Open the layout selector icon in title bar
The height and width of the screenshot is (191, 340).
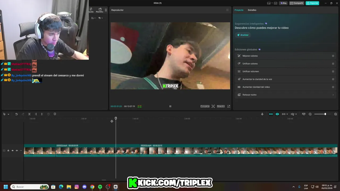tap(269, 3)
